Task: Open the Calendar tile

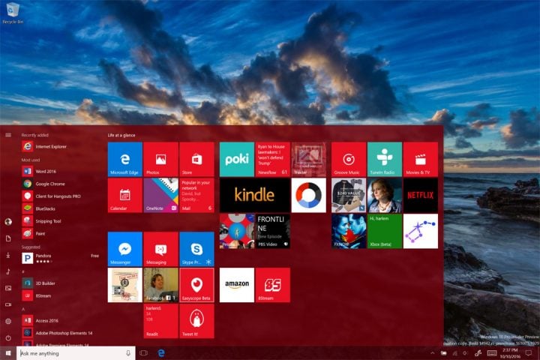Action: pos(124,195)
